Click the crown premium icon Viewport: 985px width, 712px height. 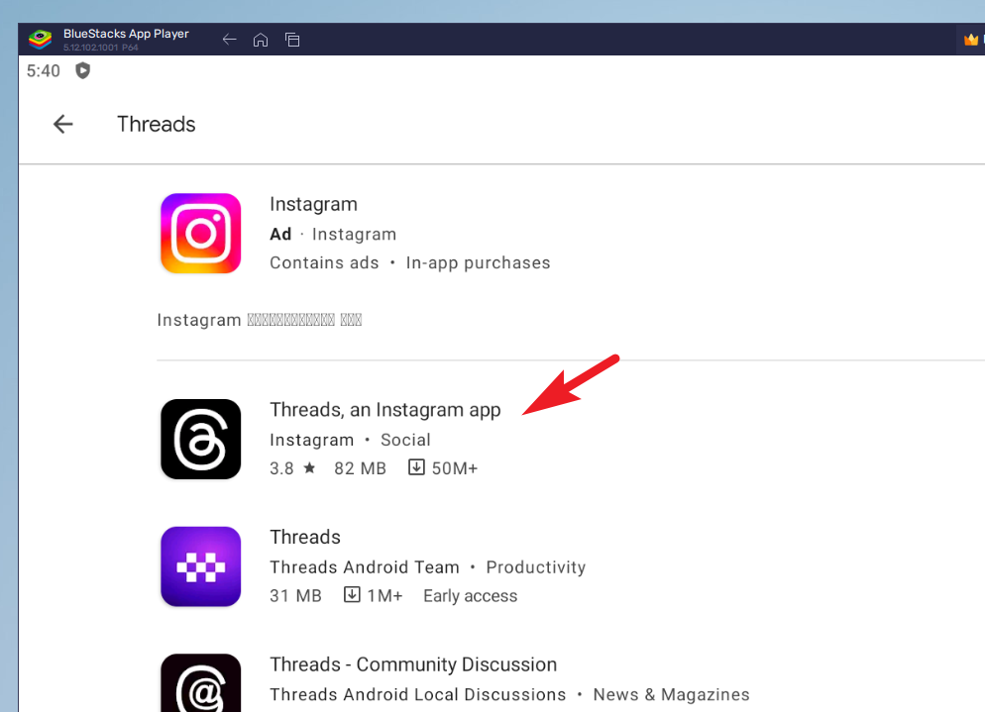[971, 40]
